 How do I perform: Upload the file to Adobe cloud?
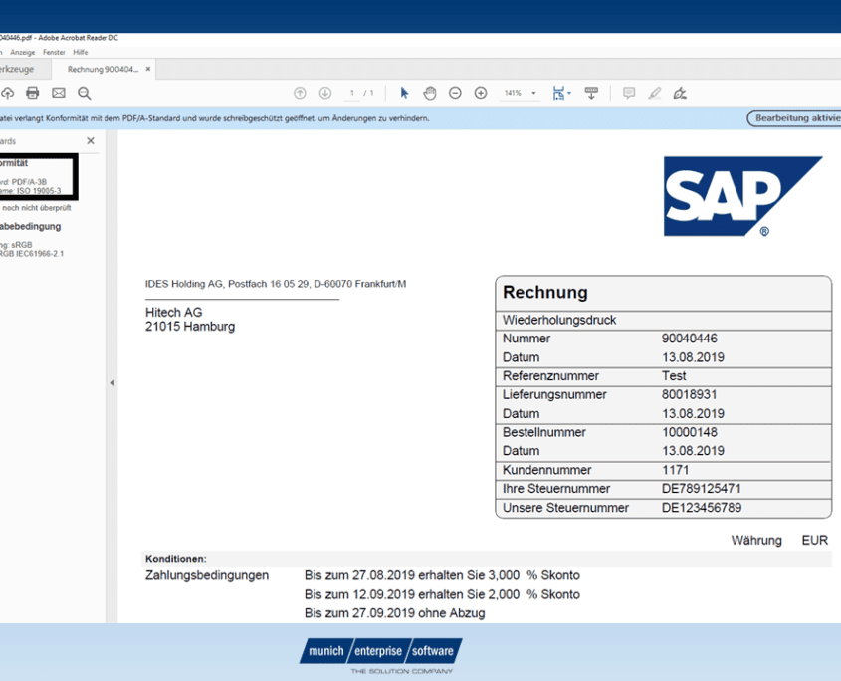8,93
